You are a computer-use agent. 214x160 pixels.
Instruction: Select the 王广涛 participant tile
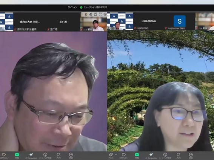click(x=63, y=22)
